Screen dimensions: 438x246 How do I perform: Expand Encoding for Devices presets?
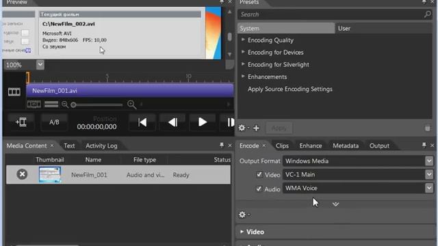pyautogui.click(x=243, y=52)
